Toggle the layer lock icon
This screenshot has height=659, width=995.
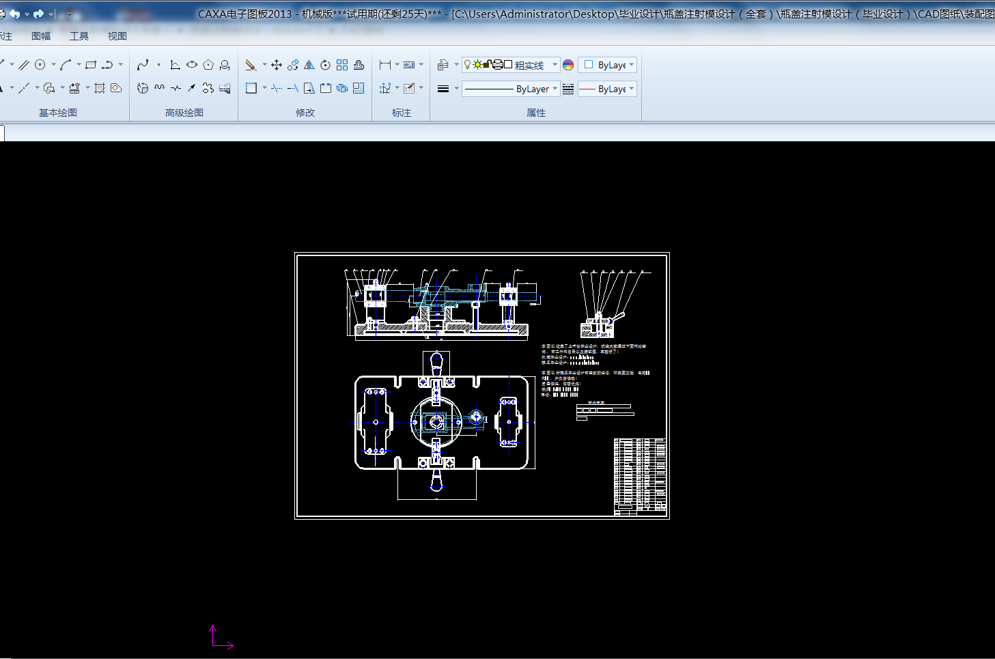pos(487,65)
